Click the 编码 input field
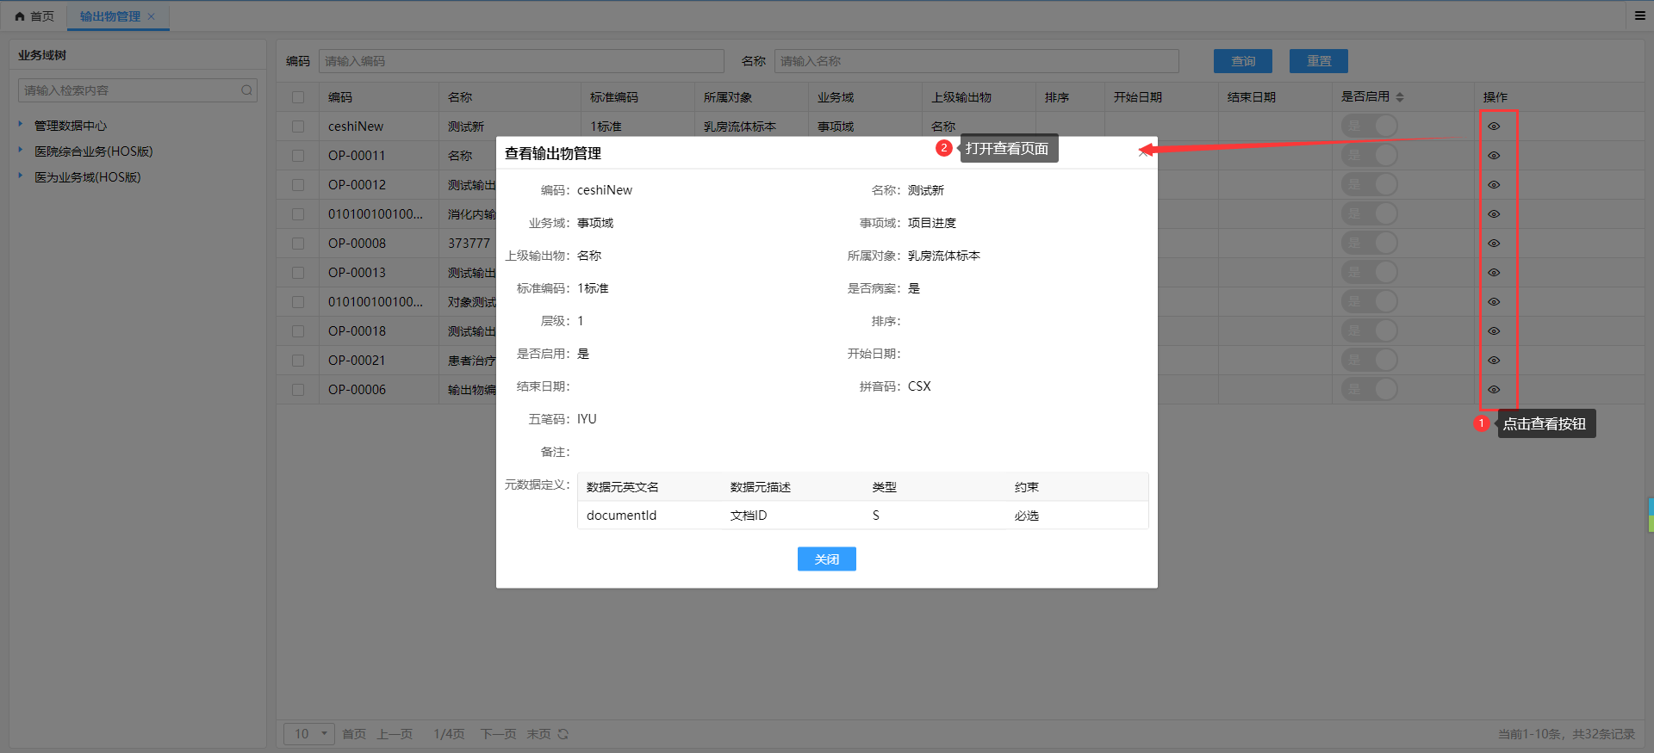 coord(521,61)
